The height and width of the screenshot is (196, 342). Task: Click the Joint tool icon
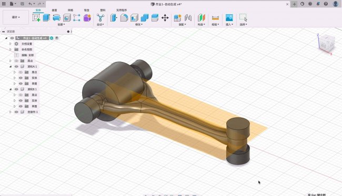click(x=188, y=18)
